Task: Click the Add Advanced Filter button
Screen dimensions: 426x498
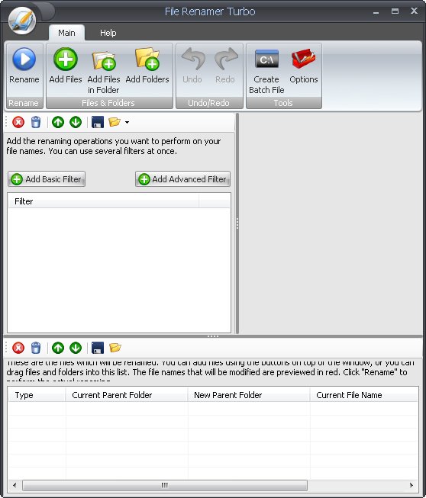Action: [182, 179]
